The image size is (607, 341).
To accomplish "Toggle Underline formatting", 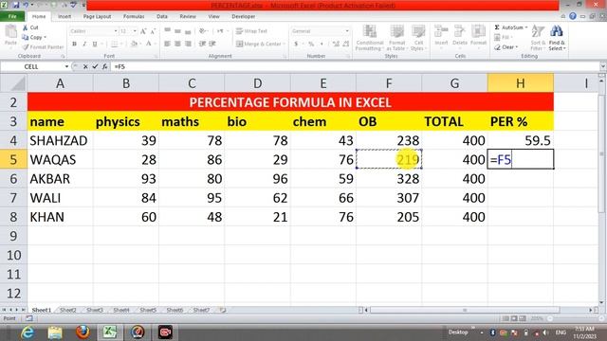I will coord(95,45).
